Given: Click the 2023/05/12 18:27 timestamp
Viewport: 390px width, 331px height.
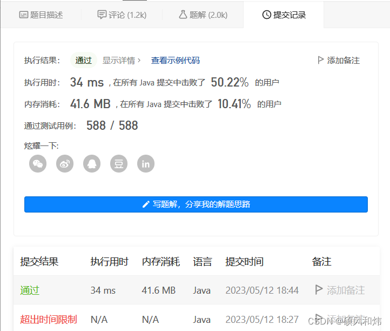Looking at the screenshot, I should click(262, 319).
